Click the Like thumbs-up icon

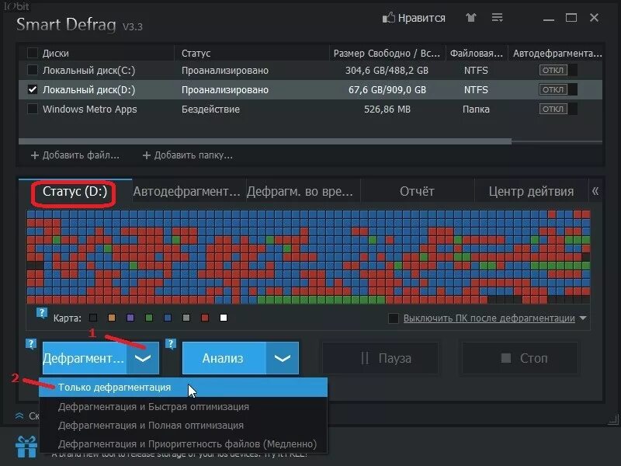389,18
